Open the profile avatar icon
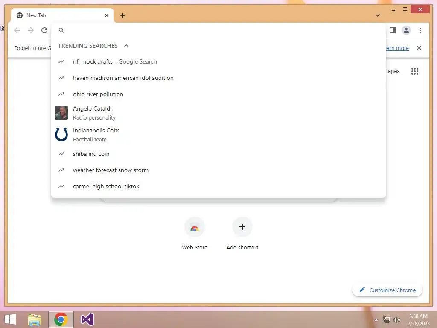437x328 pixels. 406,30
